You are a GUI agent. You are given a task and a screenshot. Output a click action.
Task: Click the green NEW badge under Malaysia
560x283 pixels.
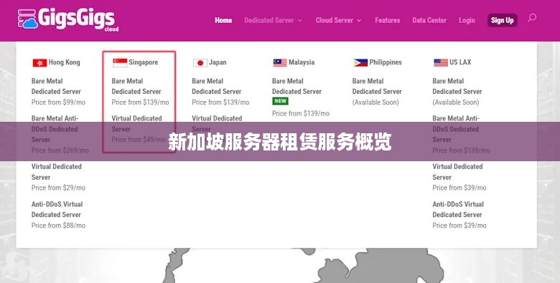tap(280, 101)
